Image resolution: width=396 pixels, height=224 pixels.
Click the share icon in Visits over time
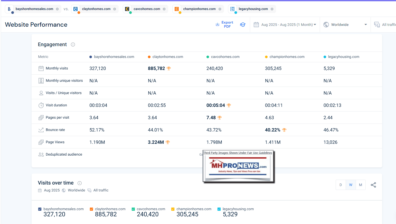click(x=373, y=185)
